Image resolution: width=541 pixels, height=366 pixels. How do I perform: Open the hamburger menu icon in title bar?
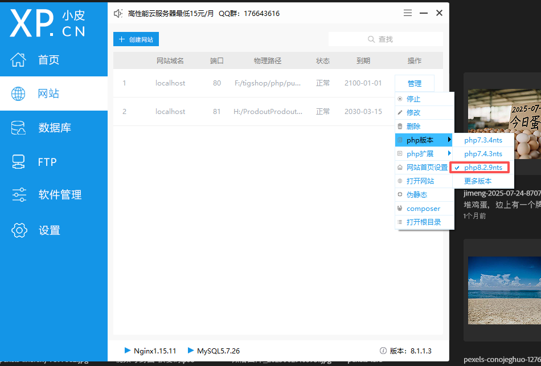pos(408,13)
